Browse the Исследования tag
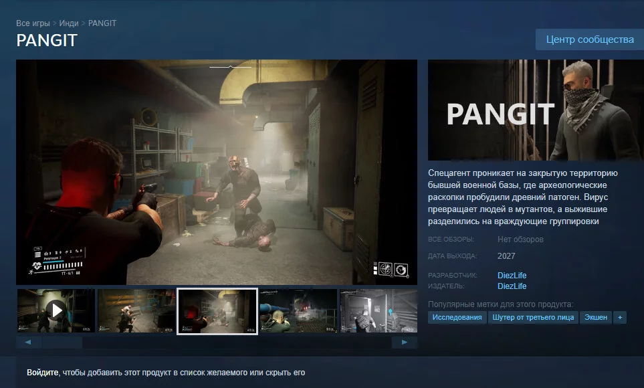Viewport: 644px width, 388px height. 457,317
